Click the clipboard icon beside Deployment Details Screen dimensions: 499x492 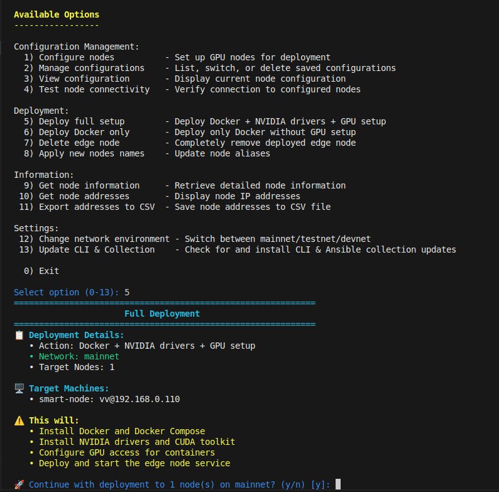pos(19,335)
